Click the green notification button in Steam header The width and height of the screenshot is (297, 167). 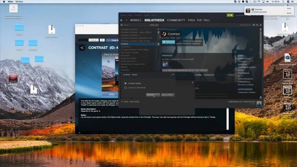tap(230, 15)
